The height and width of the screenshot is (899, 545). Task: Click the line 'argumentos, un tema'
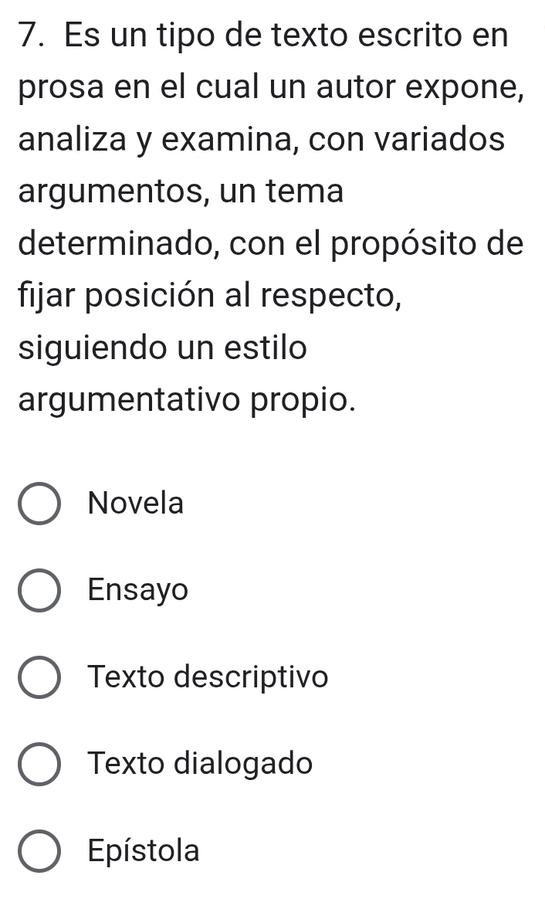point(181,192)
